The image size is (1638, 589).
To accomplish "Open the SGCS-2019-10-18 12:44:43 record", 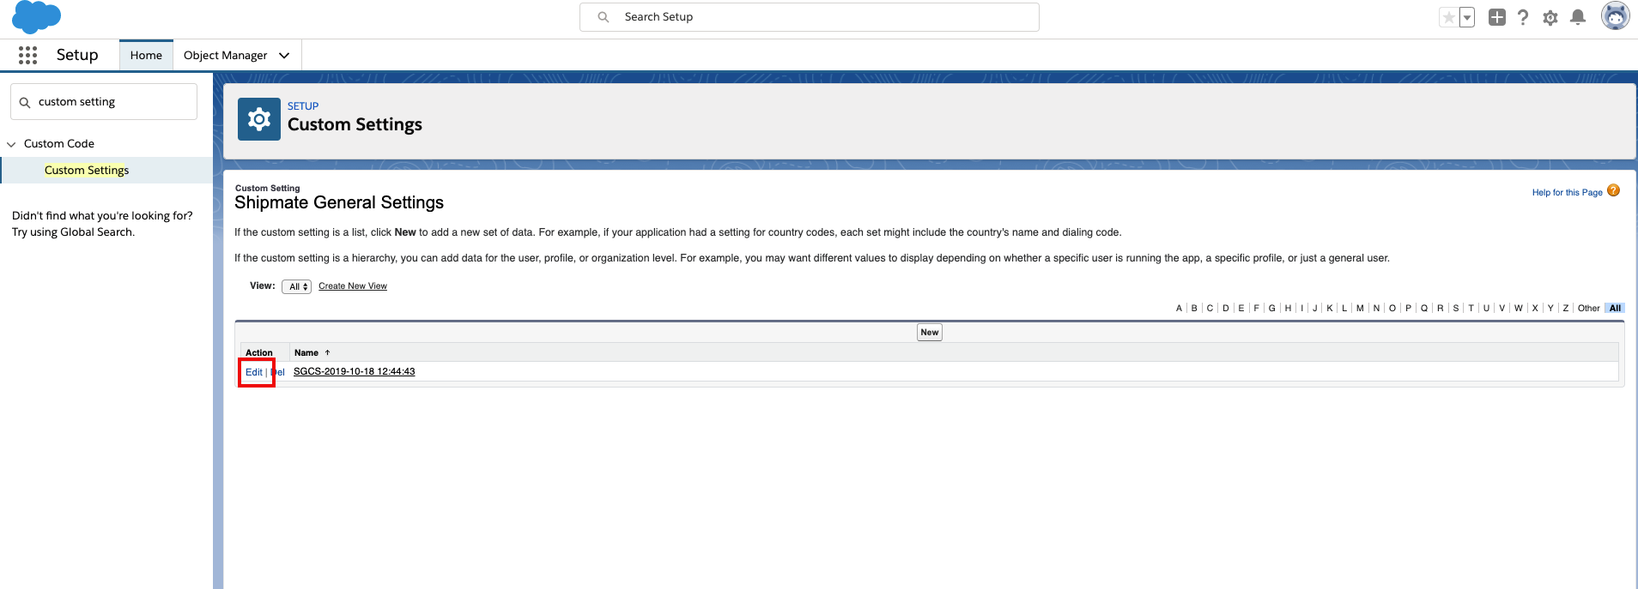I will [355, 372].
